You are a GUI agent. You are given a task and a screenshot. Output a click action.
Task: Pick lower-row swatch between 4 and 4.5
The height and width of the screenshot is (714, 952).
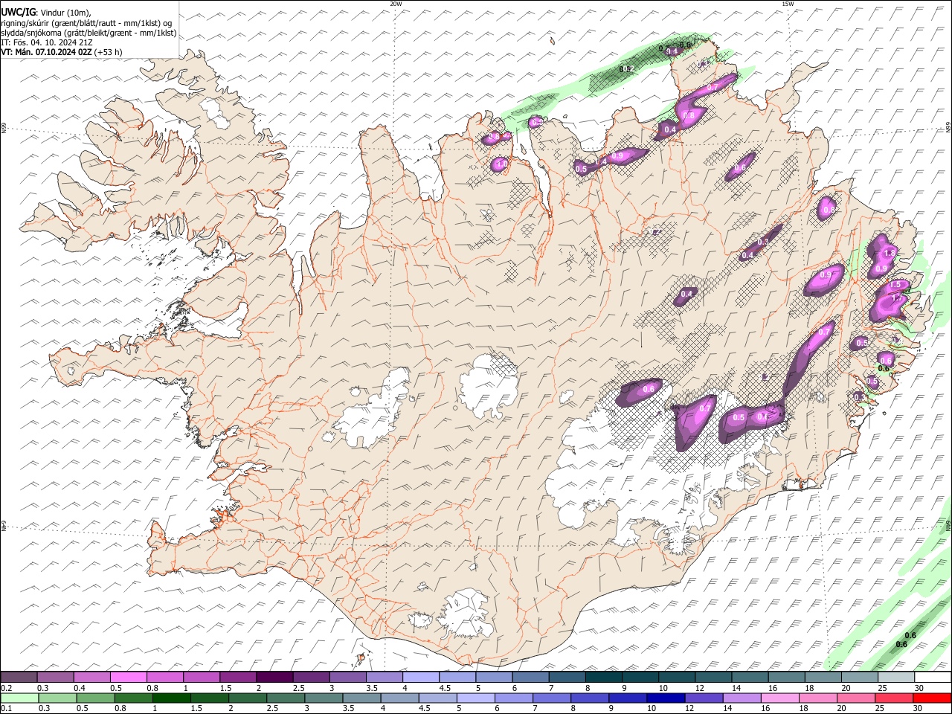click(x=399, y=698)
